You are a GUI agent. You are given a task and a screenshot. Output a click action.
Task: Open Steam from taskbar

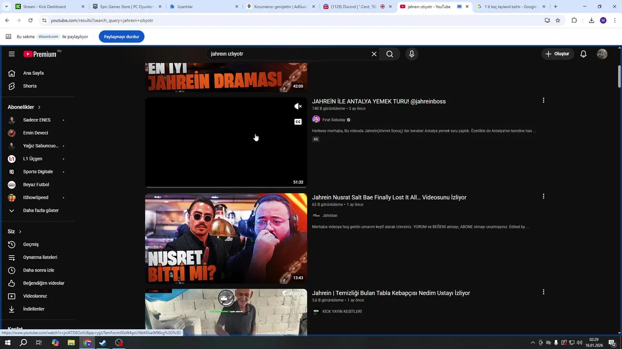(103, 343)
